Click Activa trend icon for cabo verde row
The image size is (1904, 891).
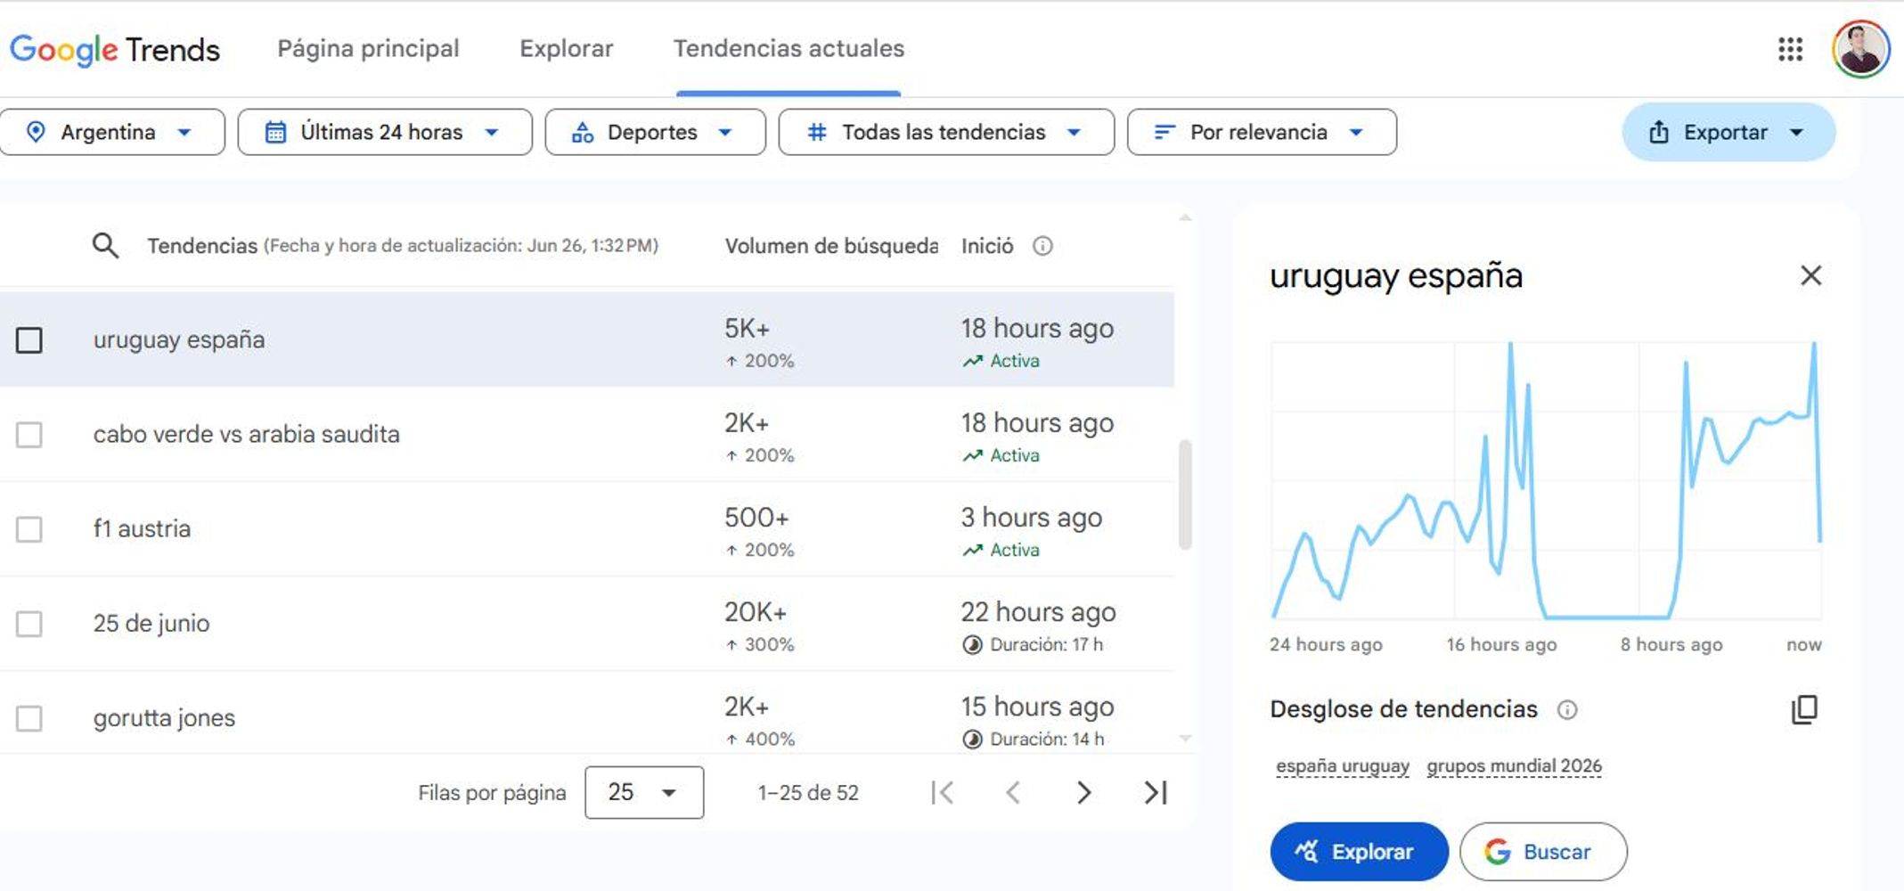(972, 455)
